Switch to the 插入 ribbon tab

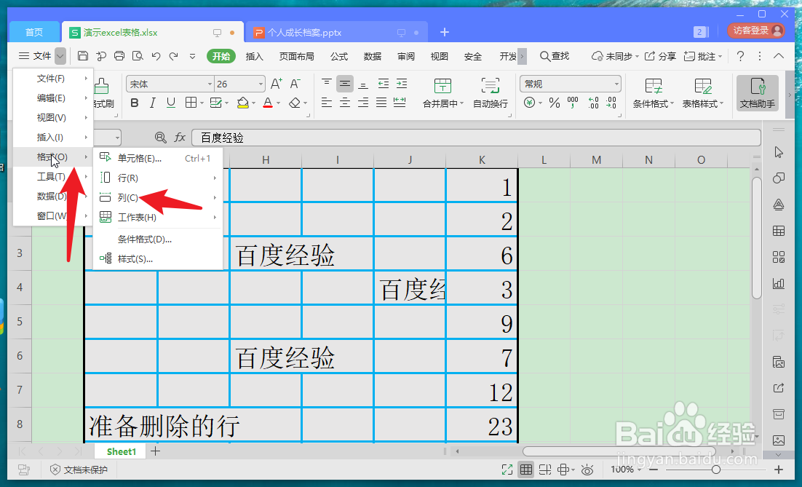(x=254, y=56)
